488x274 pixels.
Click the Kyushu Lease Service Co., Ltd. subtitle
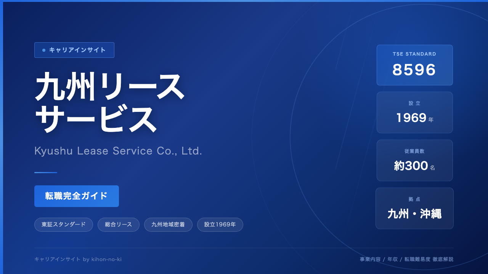pyautogui.click(x=118, y=151)
